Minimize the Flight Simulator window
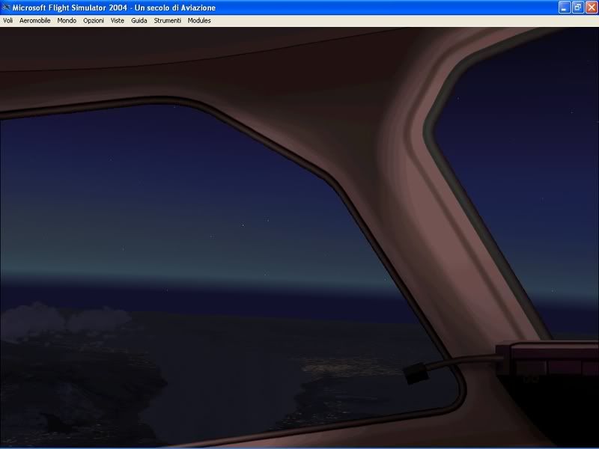This screenshot has width=599, height=449. coord(565,7)
